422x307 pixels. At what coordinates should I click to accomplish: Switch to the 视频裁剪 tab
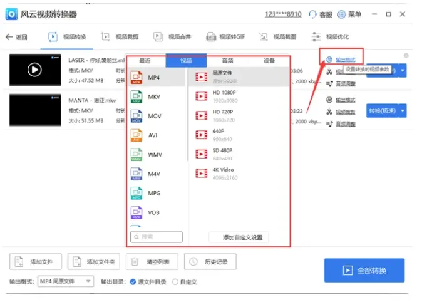tap(120, 37)
